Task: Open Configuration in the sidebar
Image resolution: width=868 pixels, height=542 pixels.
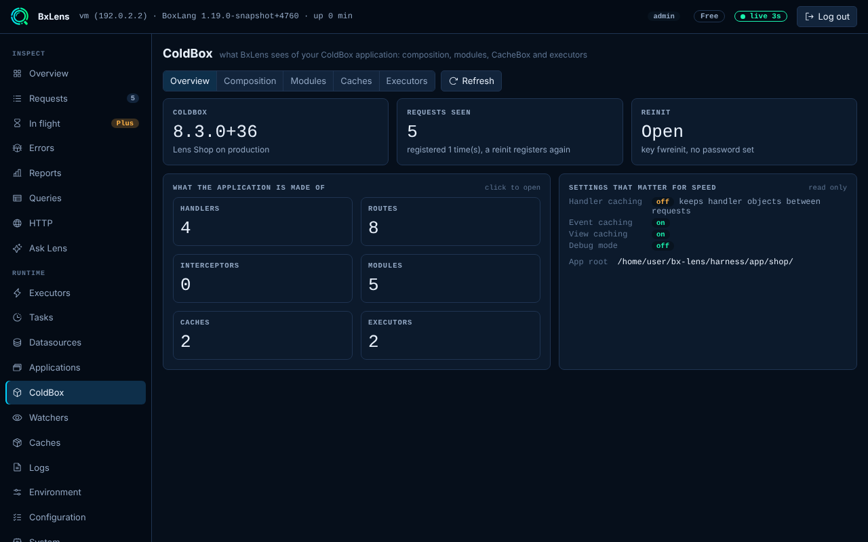Action: click(x=75, y=517)
